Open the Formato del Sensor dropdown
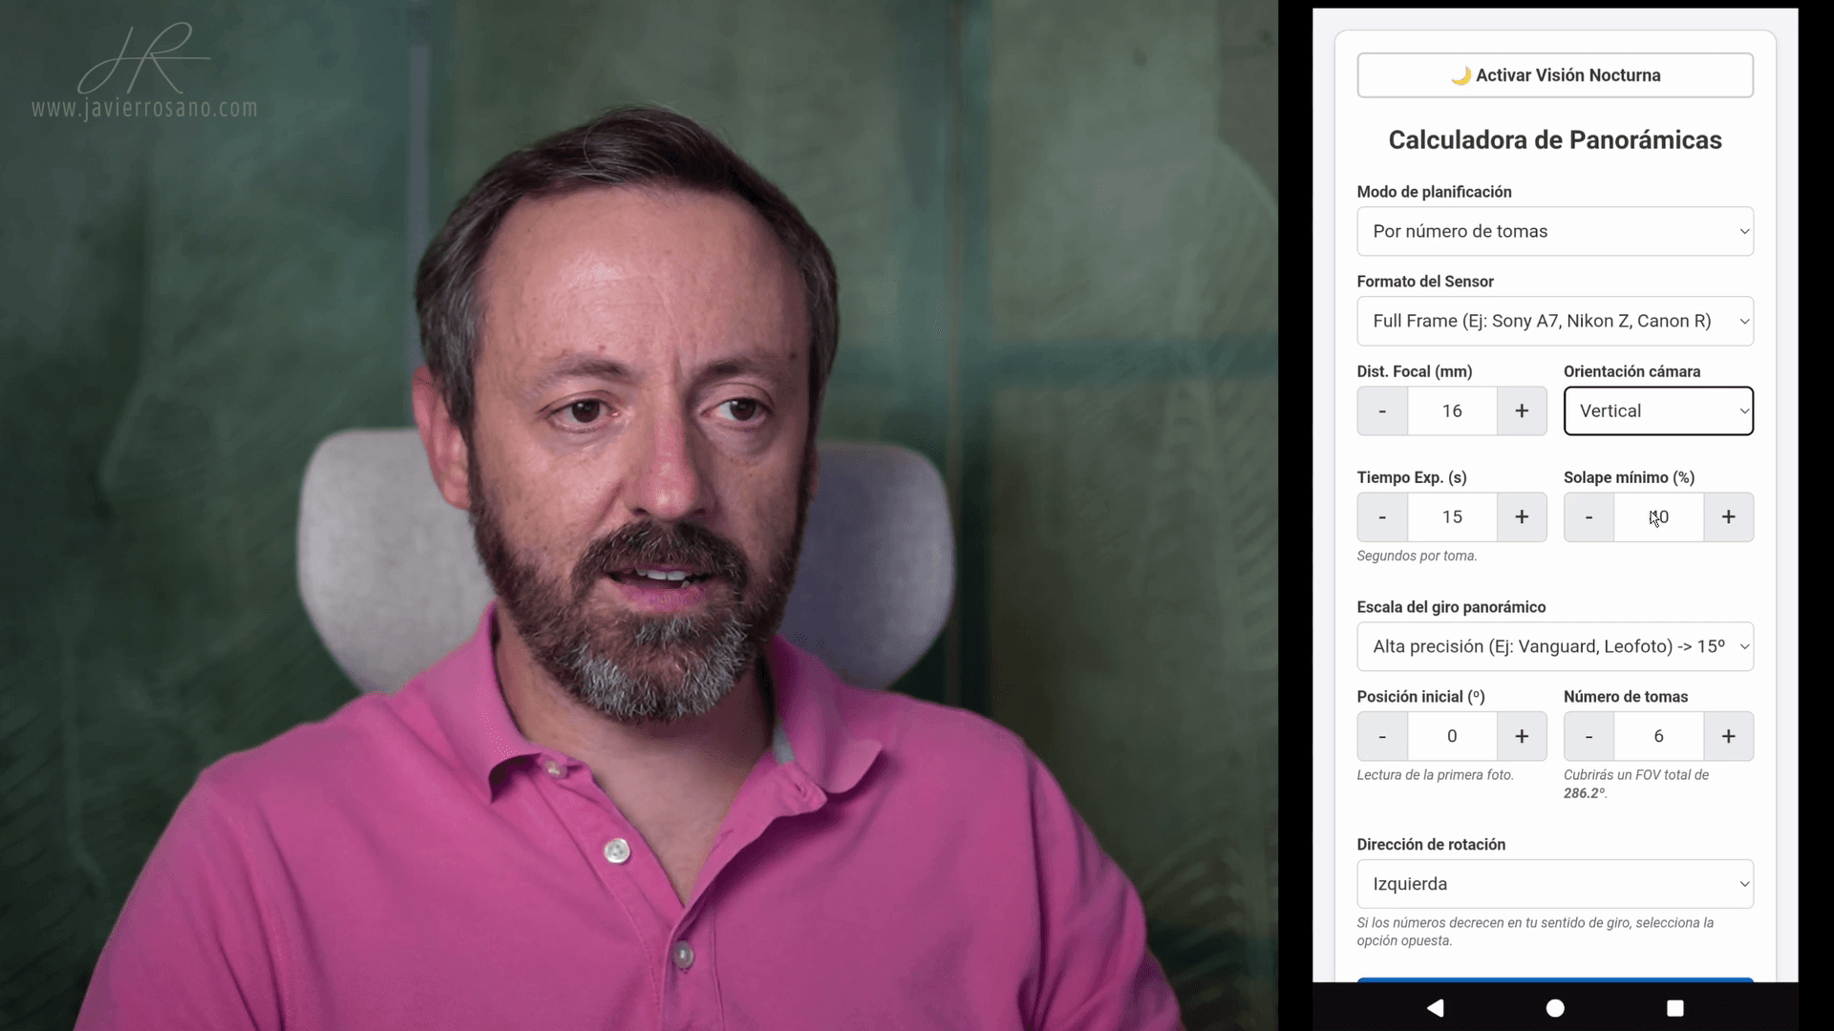 point(1555,321)
